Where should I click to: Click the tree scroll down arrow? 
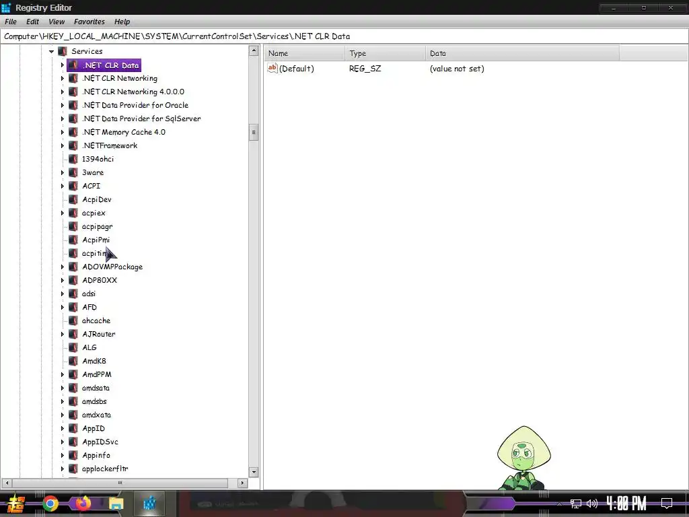click(254, 472)
